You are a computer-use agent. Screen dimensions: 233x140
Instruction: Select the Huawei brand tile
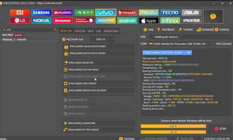coord(63,13)
